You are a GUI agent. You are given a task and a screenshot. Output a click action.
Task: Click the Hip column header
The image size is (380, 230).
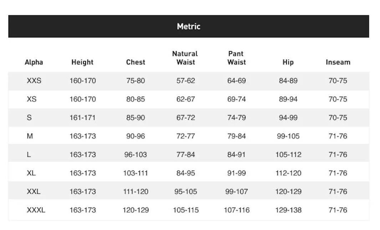click(x=288, y=62)
